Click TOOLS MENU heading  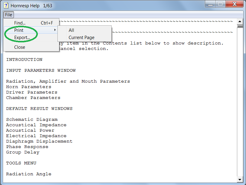tap(21, 163)
